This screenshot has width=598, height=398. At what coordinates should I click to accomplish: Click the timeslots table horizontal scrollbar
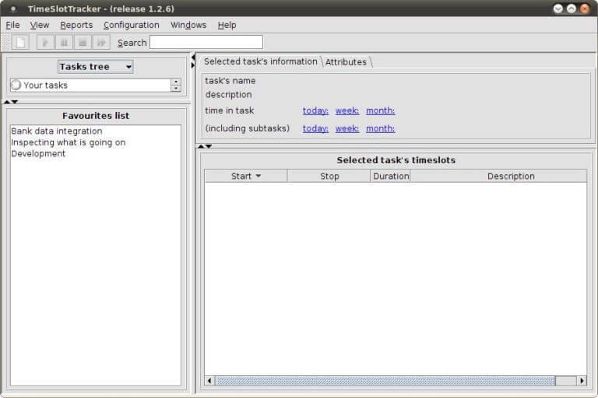pyautogui.click(x=385, y=381)
